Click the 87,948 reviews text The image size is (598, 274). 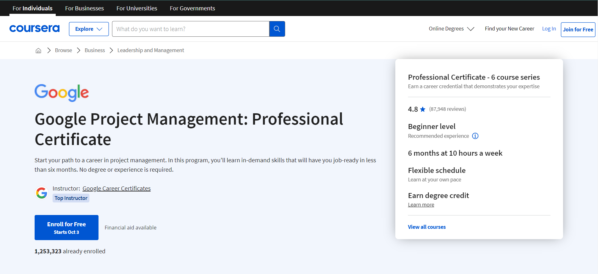click(x=448, y=109)
